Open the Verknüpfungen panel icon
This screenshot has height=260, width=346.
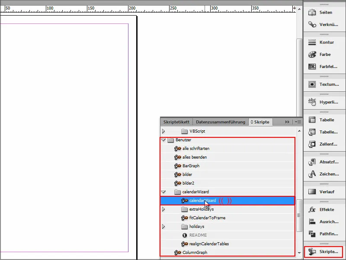click(x=312, y=24)
